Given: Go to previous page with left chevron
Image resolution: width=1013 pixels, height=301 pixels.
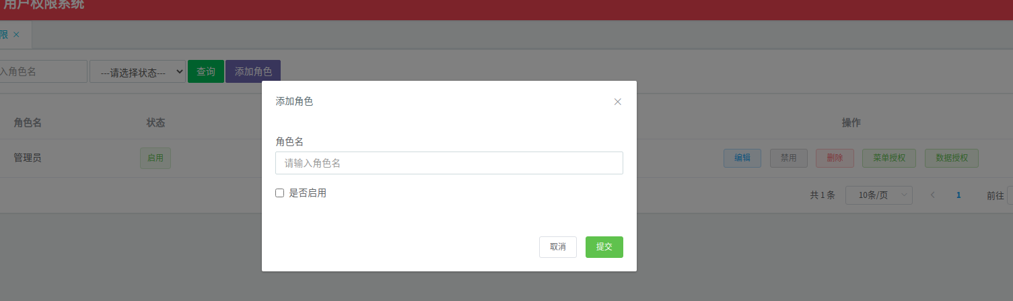Looking at the screenshot, I should click(933, 195).
